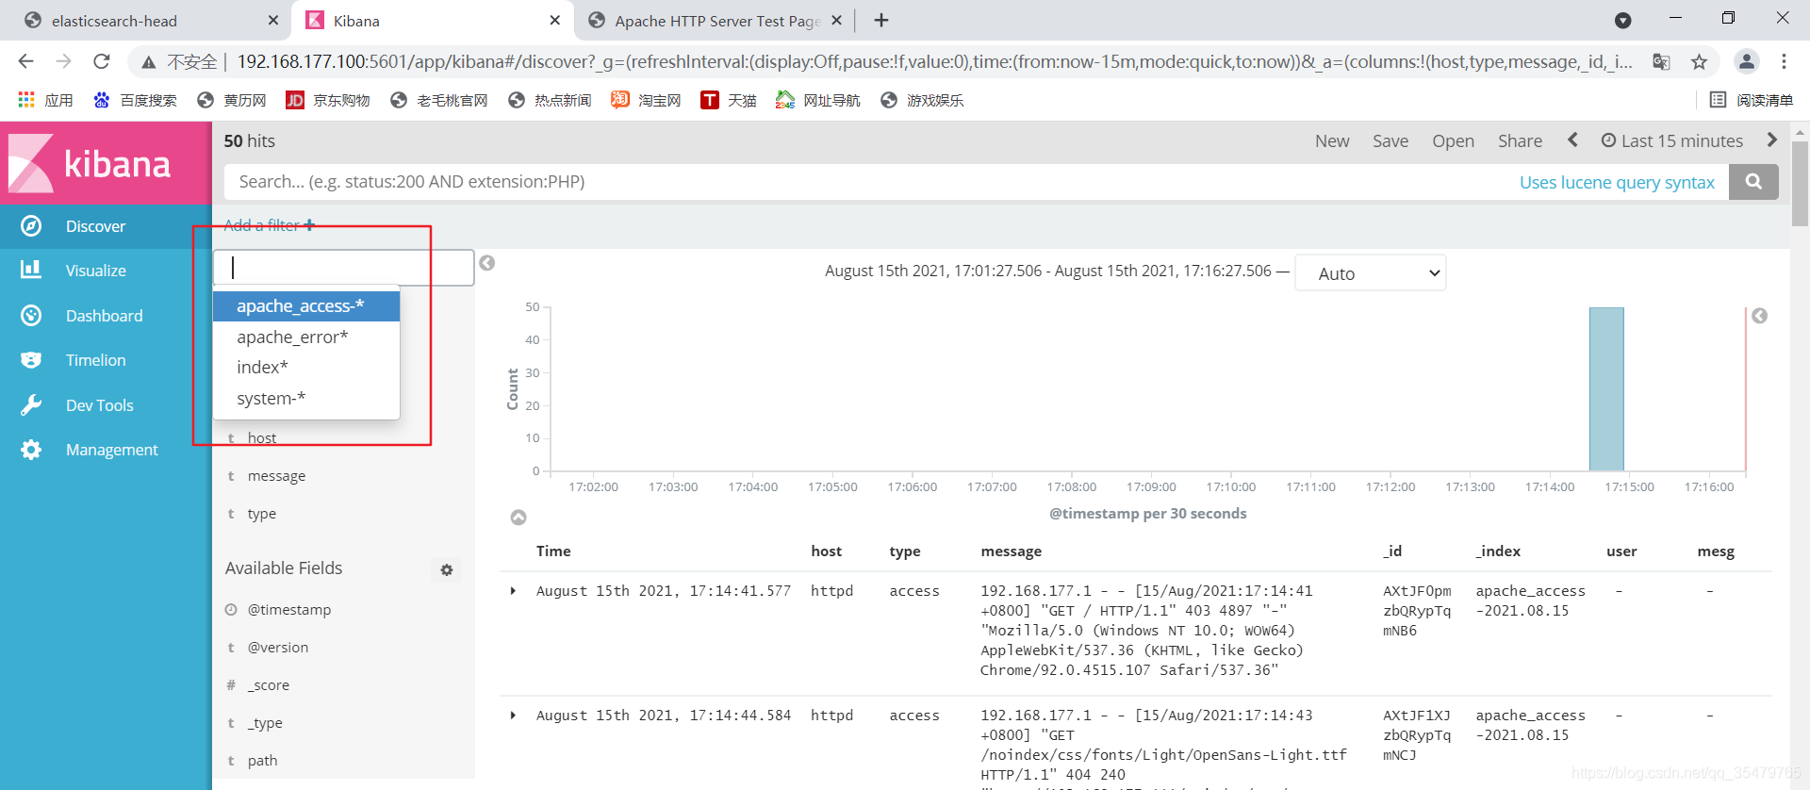Open the apps grid bookmark
Screen dimensions: 1810x790
click(45, 100)
